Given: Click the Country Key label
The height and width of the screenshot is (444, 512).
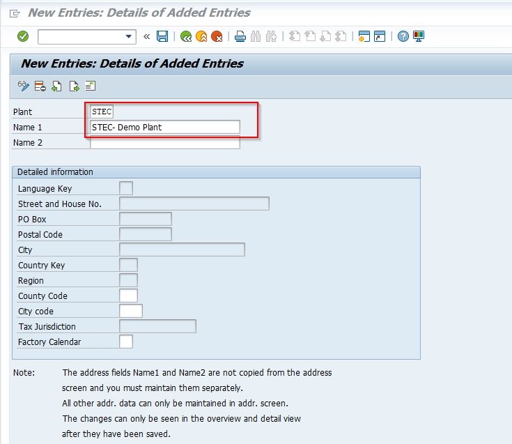Looking at the screenshot, I should click(42, 266).
